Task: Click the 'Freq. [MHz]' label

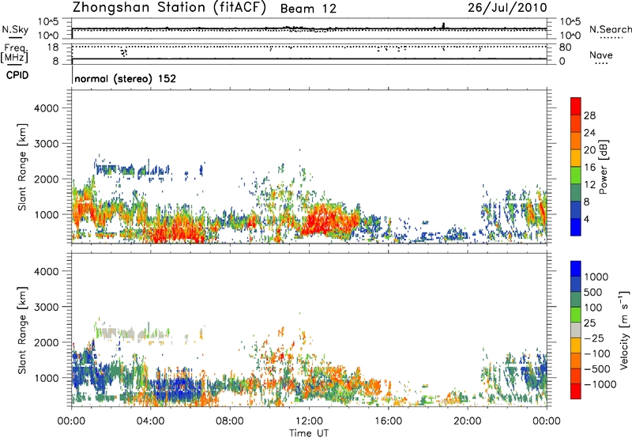Action: [15, 54]
